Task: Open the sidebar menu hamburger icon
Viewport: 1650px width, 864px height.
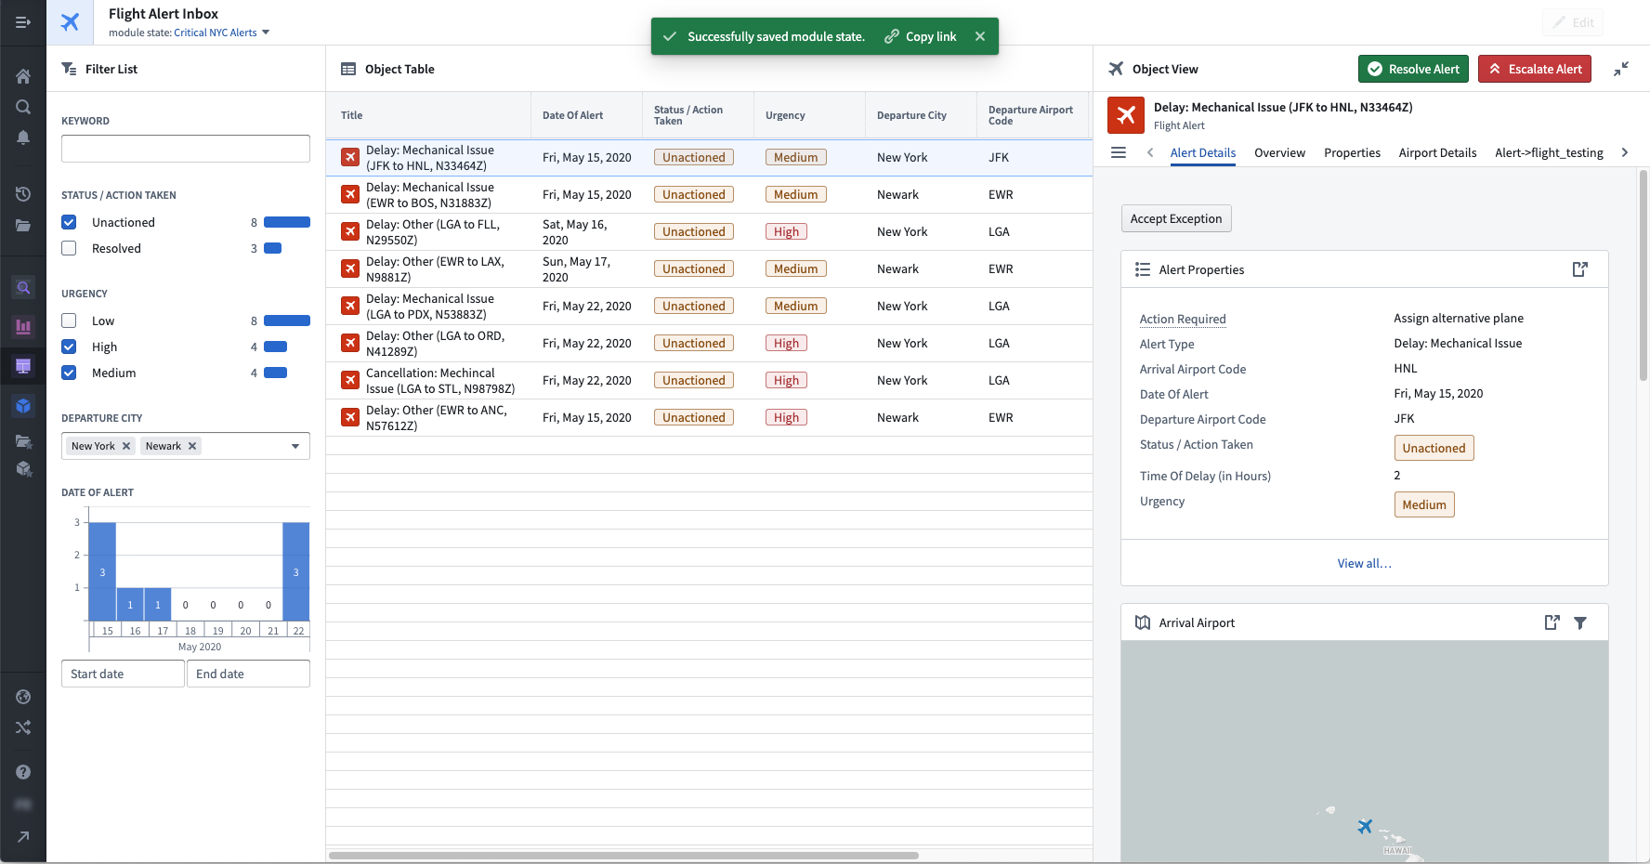Action: [x=23, y=22]
